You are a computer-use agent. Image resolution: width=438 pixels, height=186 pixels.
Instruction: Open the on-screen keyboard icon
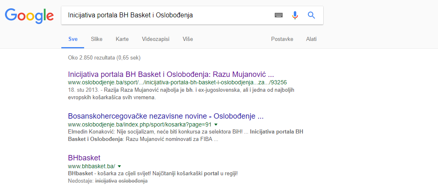pyautogui.click(x=278, y=15)
